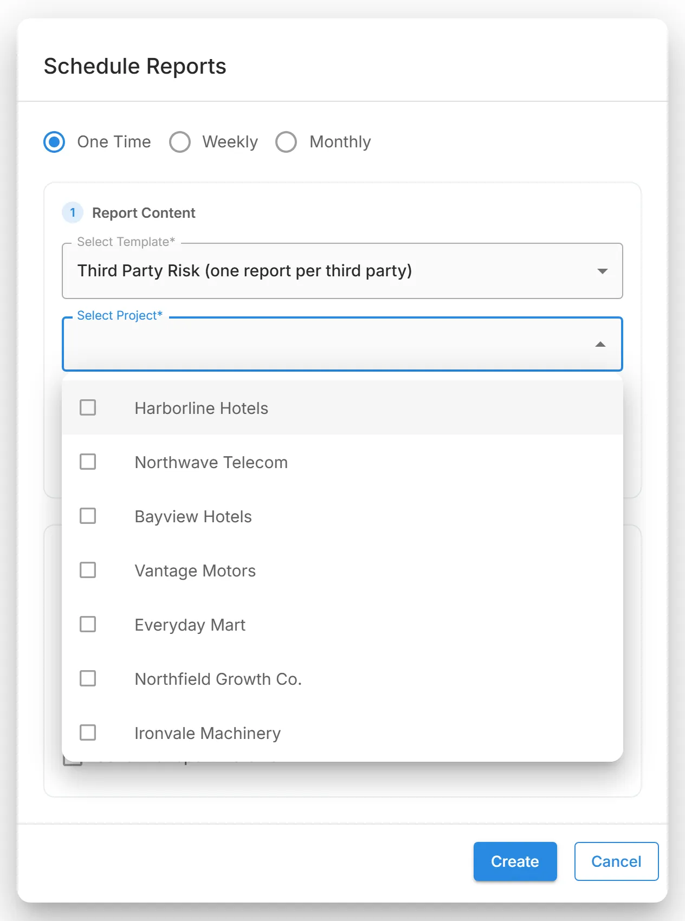Screen dimensions: 685x921
Task: Check the Northfield Growth Co. checkbox
Action: coord(88,678)
